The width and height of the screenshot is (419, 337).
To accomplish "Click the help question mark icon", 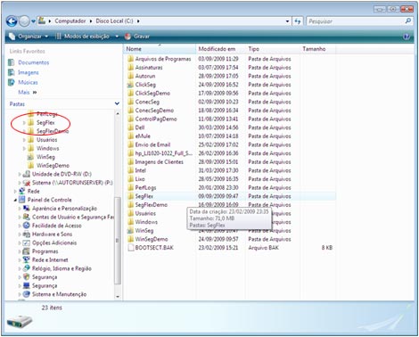I will (x=407, y=37).
